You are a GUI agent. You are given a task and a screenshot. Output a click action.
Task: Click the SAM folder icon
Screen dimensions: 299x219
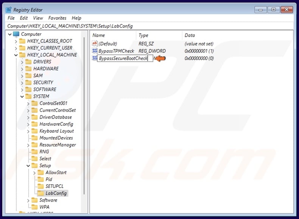28,76
